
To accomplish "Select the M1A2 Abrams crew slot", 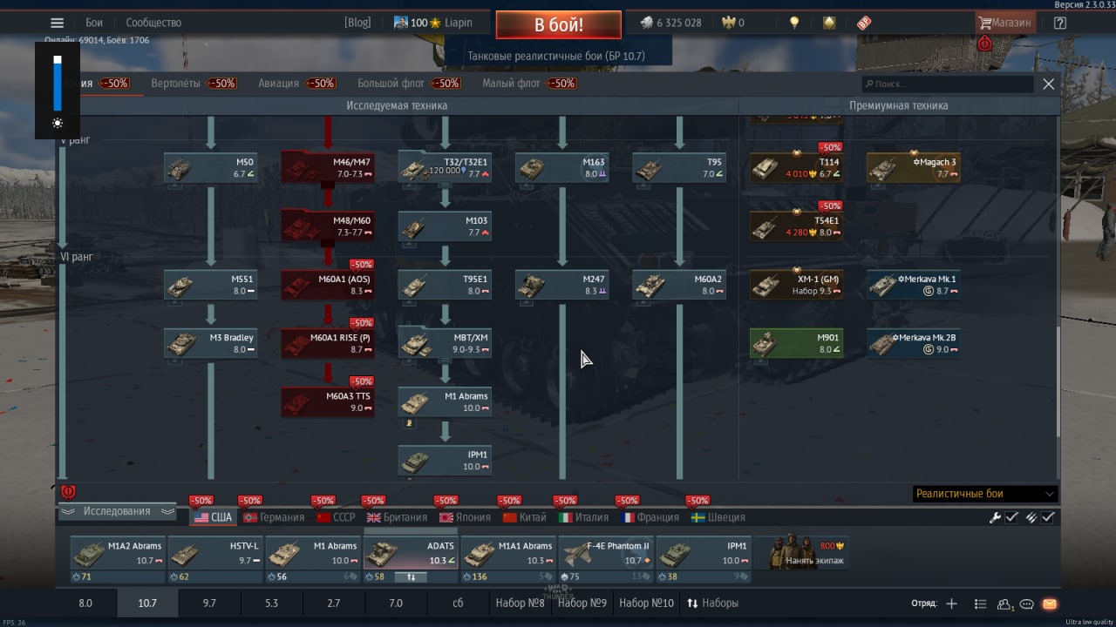I will tap(117, 560).
